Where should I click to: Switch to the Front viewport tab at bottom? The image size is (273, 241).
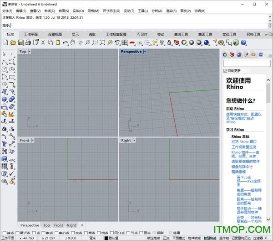point(58,225)
